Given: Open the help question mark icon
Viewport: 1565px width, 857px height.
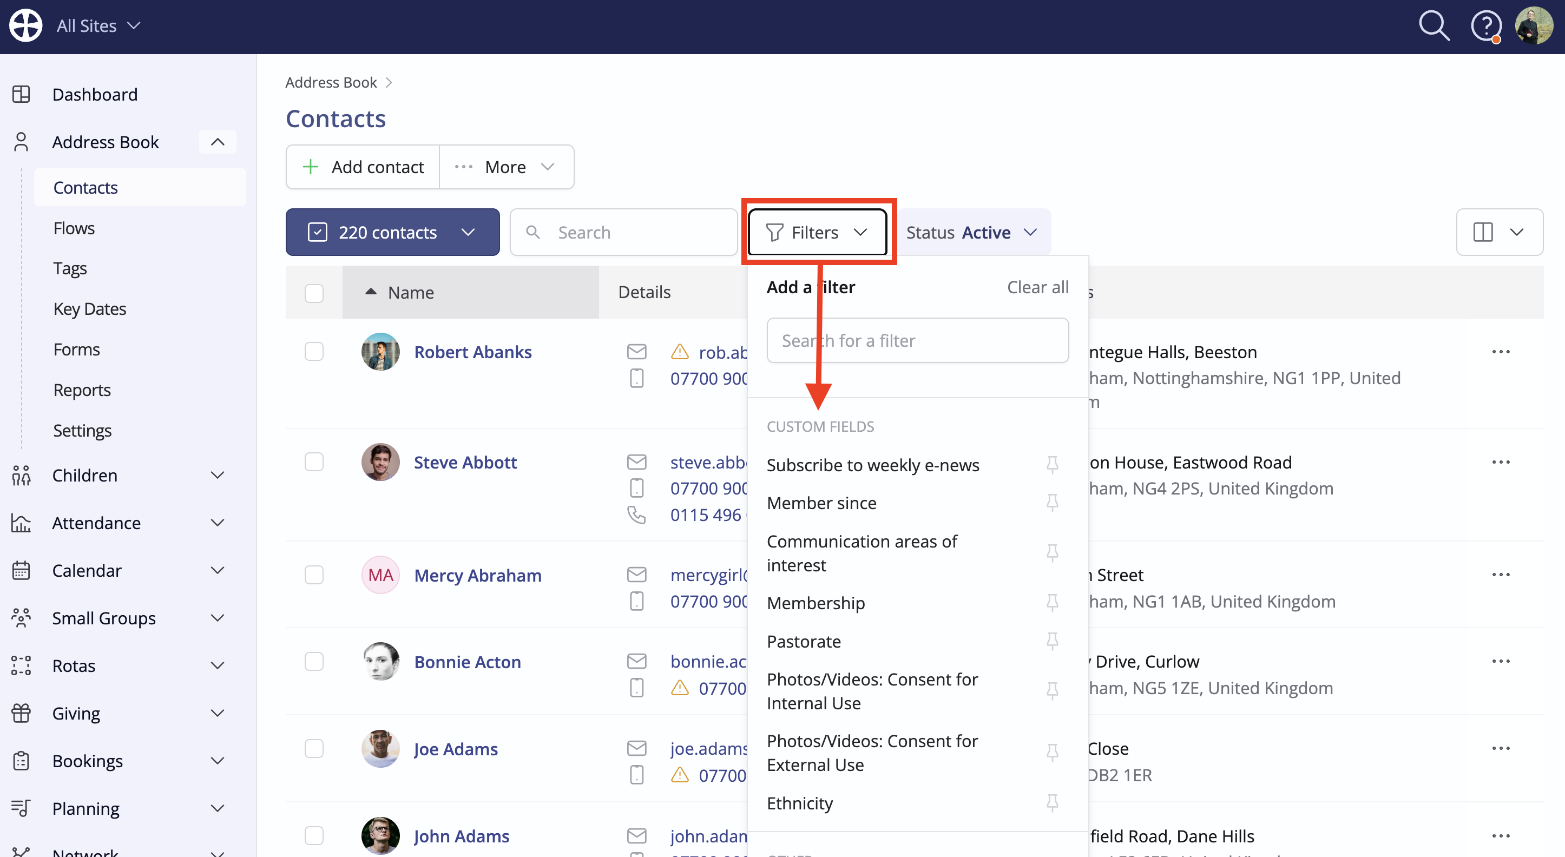Looking at the screenshot, I should (x=1486, y=26).
